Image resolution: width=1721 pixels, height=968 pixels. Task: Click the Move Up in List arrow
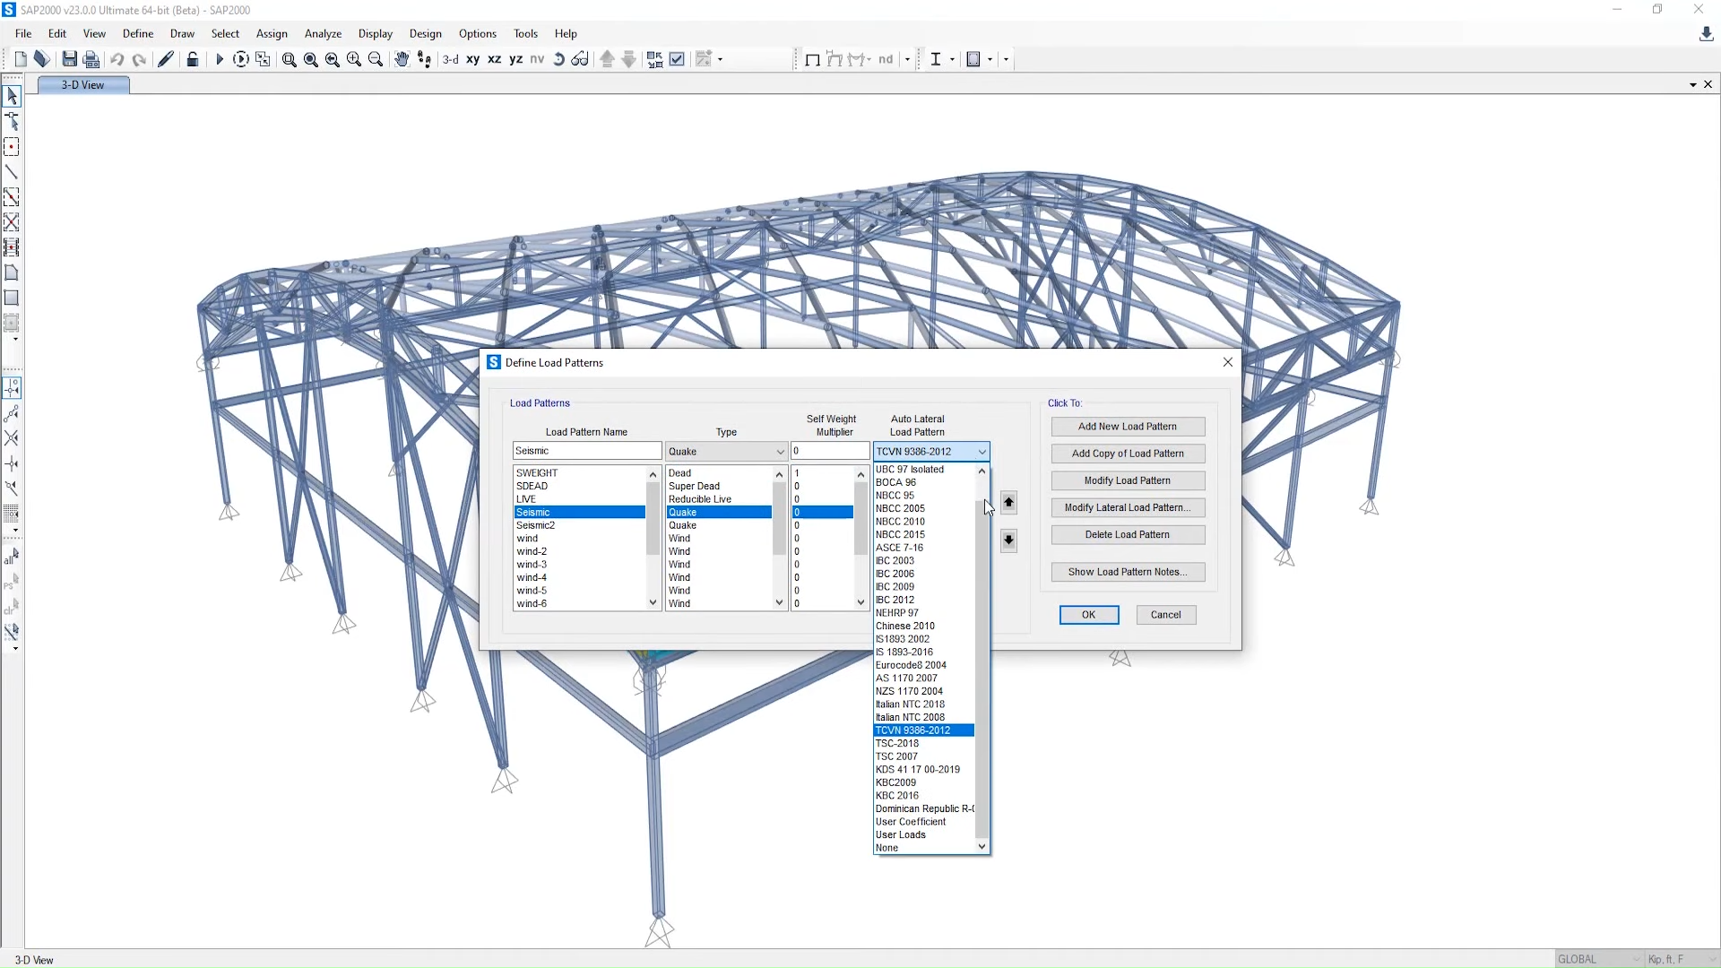tap(607, 59)
